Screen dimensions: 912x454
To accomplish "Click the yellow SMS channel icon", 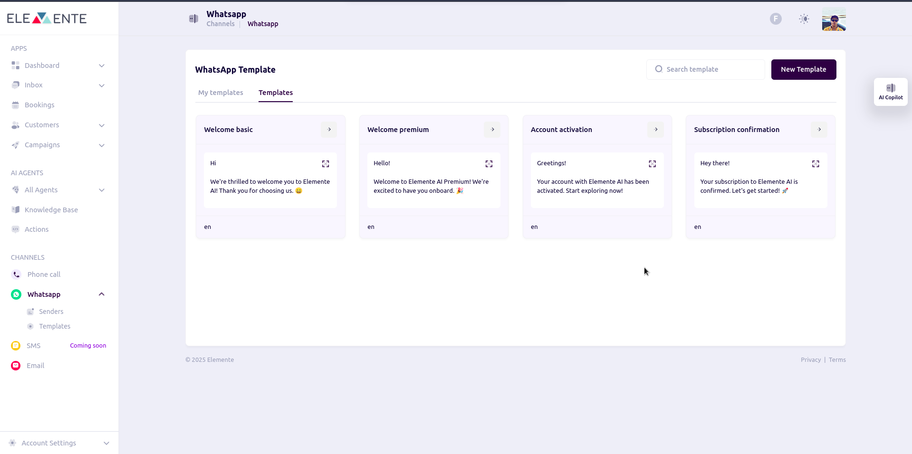I will click(x=16, y=346).
